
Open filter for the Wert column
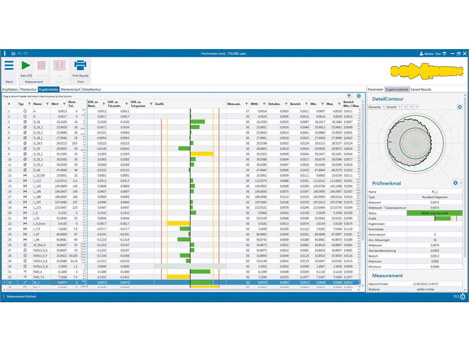pos(64,104)
